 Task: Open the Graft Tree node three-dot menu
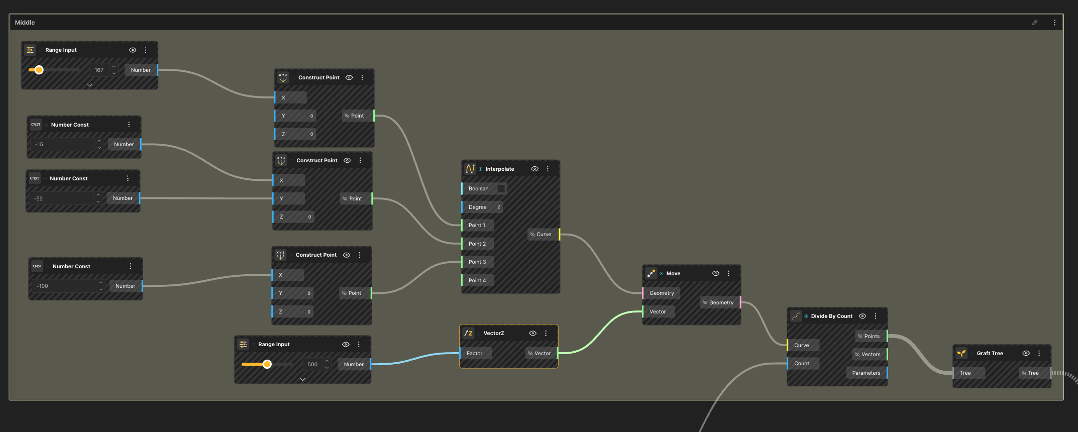(1039, 353)
